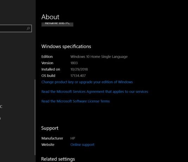Select the Related settings heading
The width and height of the screenshot is (188, 162).
(x=58, y=159)
